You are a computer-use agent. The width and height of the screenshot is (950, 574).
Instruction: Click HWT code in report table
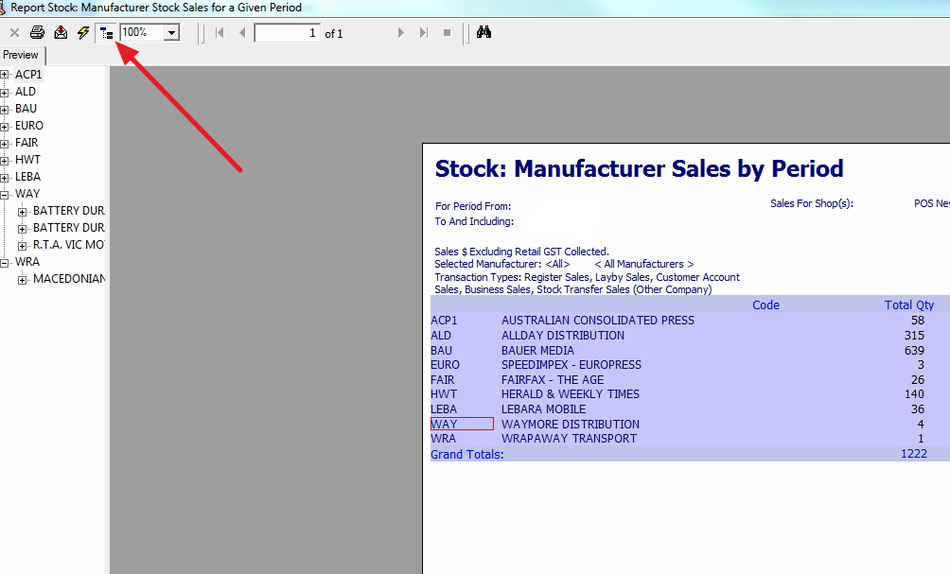click(444, 394)
